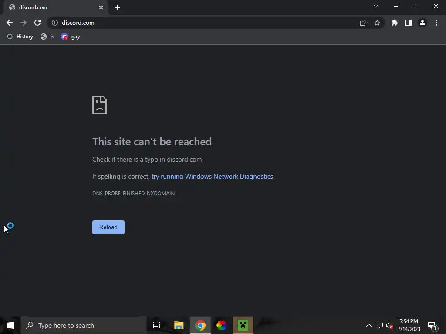Open the clock showing 7:54 PM
The width and height of the screenshot is (446, 334).
click(409, 325)
